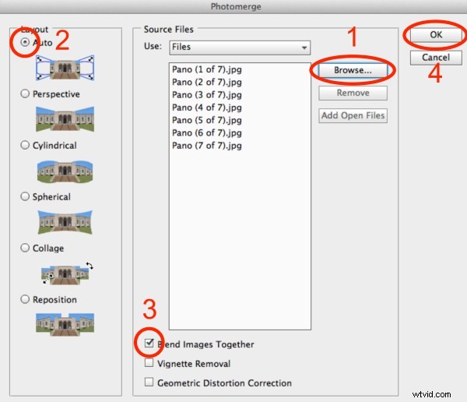Choose the Perspective layout option
This screenshot has height=402, width=467.
25,93
